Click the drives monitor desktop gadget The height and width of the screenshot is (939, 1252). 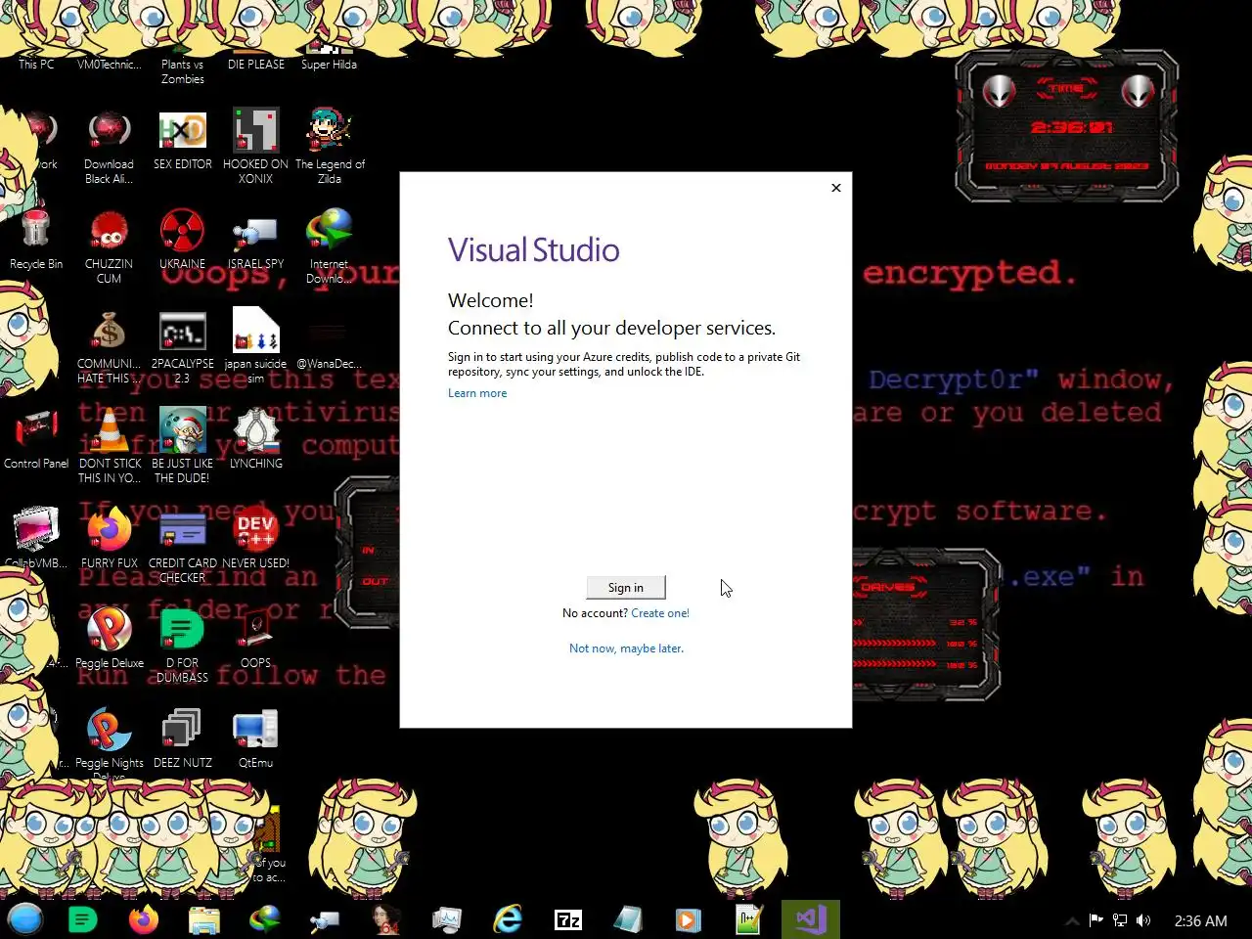point(924,624)
